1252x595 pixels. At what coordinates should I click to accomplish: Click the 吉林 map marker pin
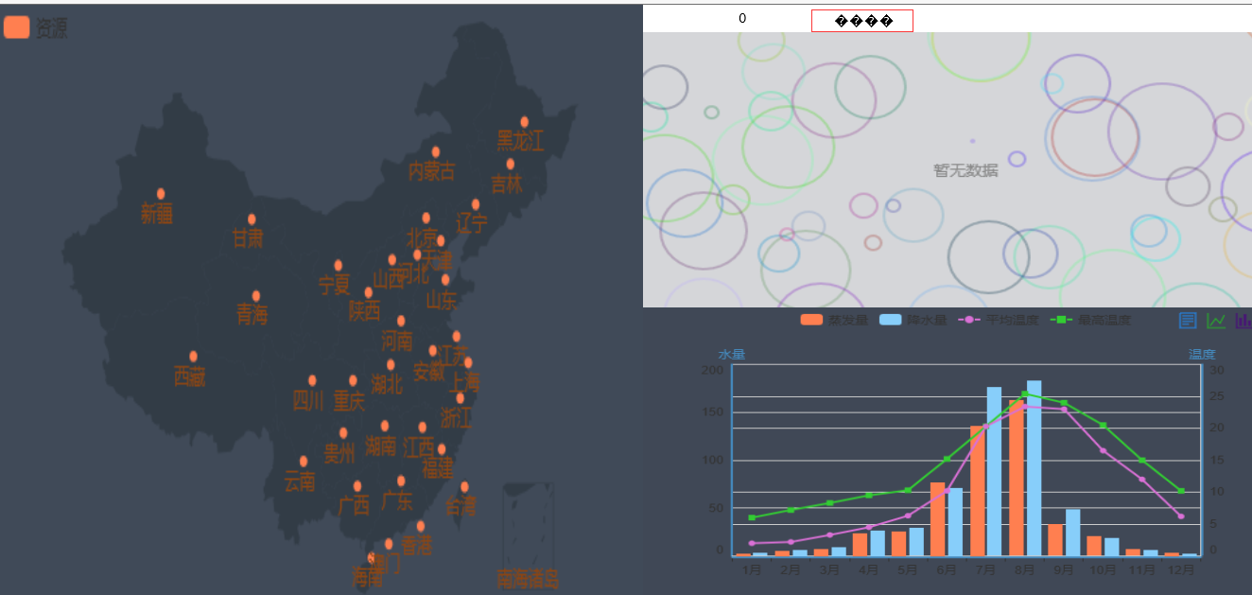(510, 165)
